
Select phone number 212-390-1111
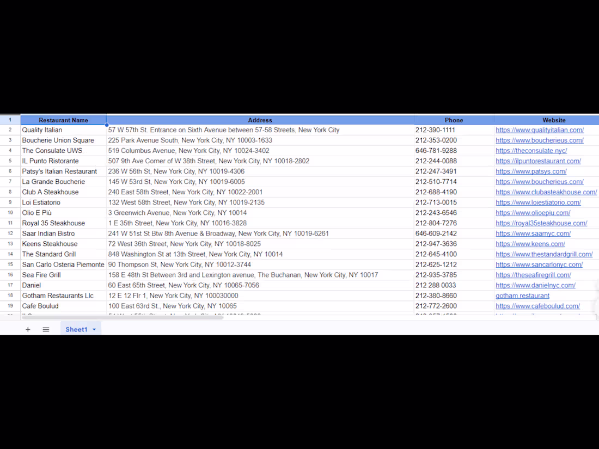[454, 130]
